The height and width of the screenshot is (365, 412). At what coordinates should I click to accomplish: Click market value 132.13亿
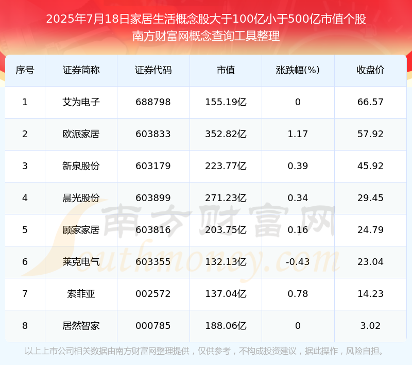[x=226, y=262]
